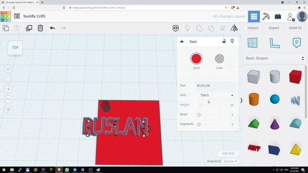The width and height of the screenshot is (308, 173).
Task: Select the striped Box hole shape
Action: pyautogui.click(x=254, y=77)
